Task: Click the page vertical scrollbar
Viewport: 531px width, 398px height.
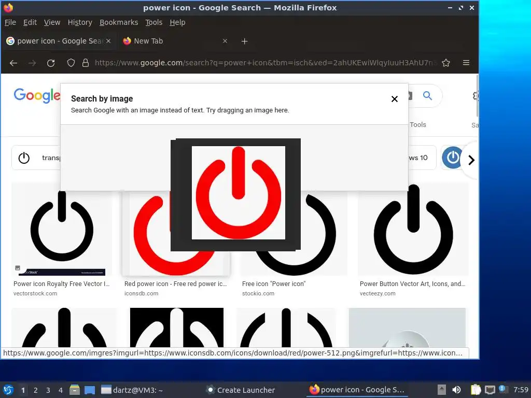Action: pos(477,96)
